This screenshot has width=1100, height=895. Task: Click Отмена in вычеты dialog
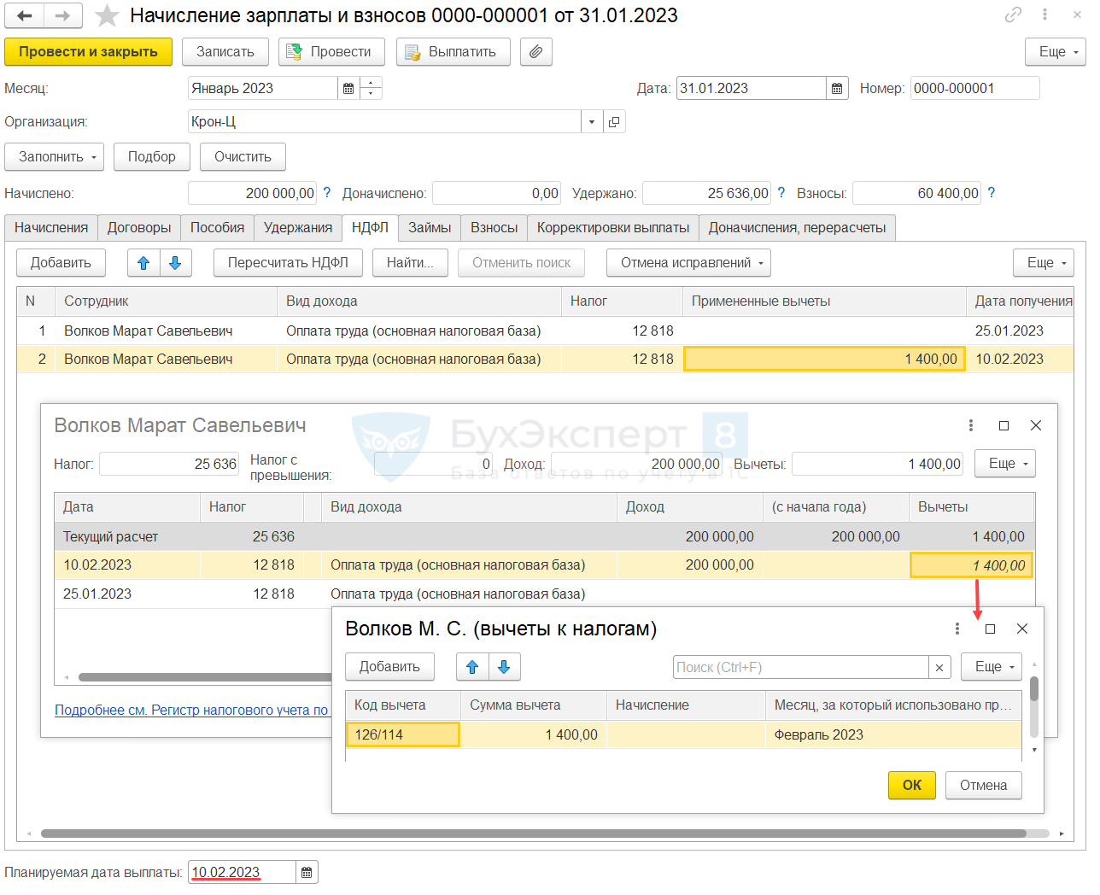[x=984, y=786]
